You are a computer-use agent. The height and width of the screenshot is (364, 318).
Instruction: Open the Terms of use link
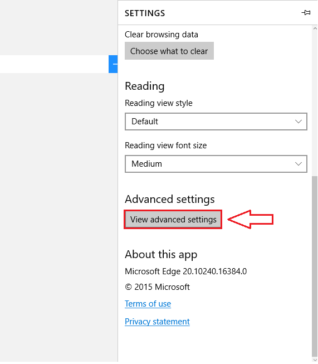tap(148, 304)
